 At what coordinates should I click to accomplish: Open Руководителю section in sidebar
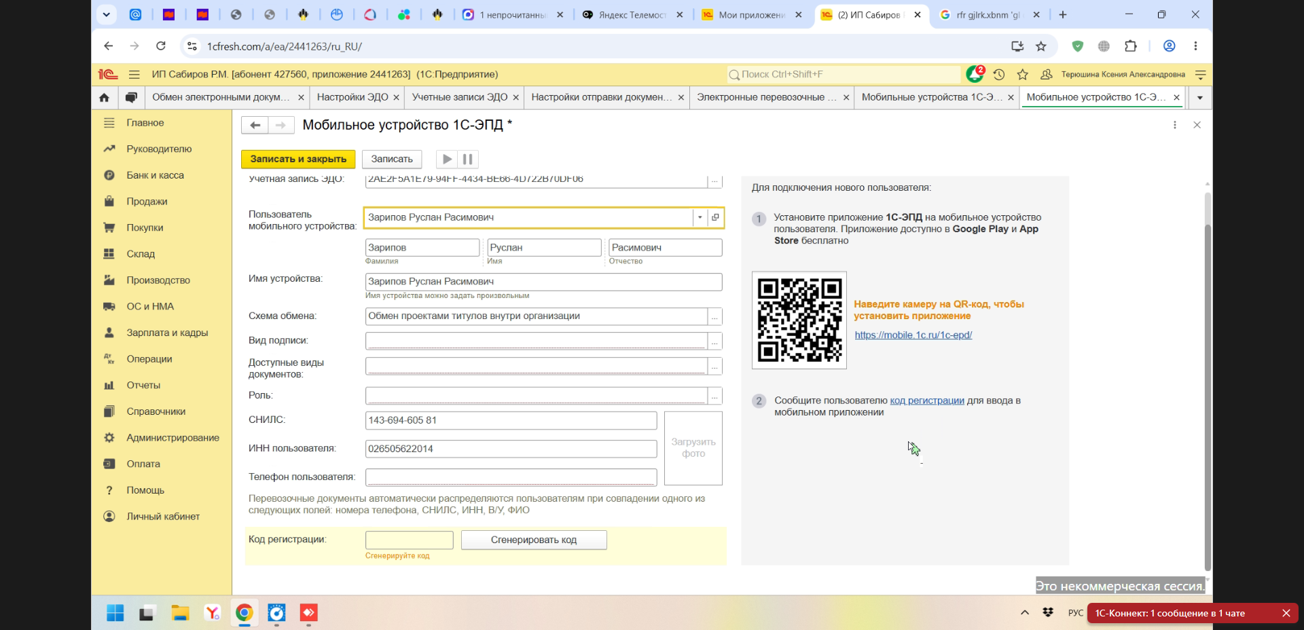click(162, 149)
